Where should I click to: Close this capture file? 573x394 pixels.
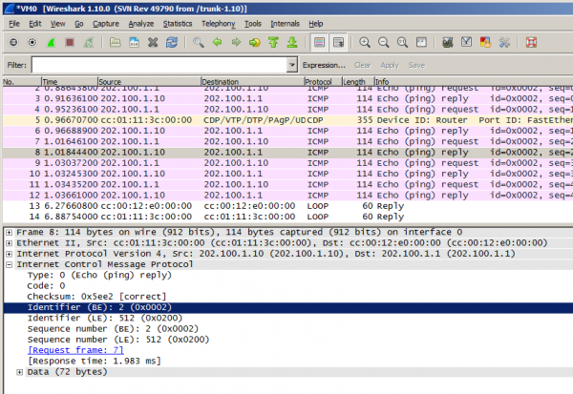click(153, 42)
